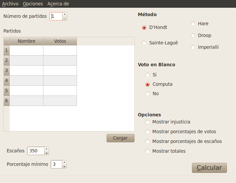Select table row header 1
The height and width of the screenshot is (183, 236).
[7, 50]
